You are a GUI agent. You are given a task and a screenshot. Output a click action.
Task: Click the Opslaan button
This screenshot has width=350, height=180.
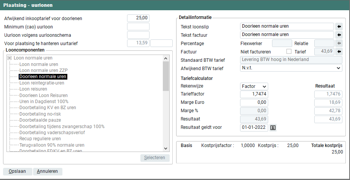tap(17, 171)
